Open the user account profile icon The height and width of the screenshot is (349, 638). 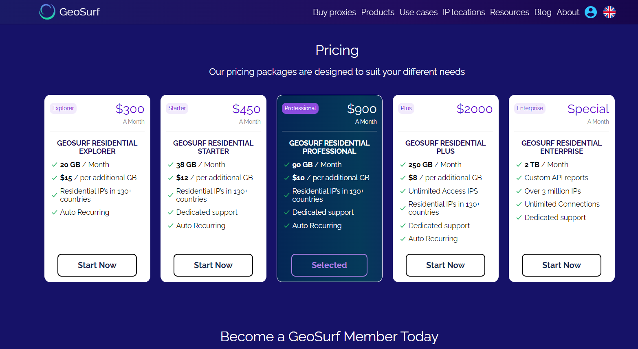click(590, 12)
